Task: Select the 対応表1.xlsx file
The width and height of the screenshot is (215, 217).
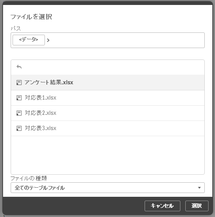Action: 40,98
